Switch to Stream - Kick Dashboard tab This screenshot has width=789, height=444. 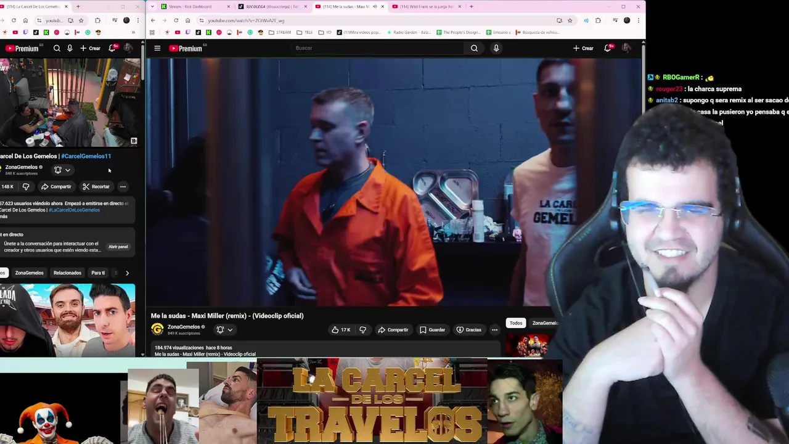point(196,7)
